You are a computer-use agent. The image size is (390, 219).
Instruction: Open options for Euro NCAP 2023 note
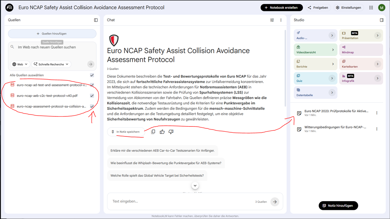pos(377,113)
